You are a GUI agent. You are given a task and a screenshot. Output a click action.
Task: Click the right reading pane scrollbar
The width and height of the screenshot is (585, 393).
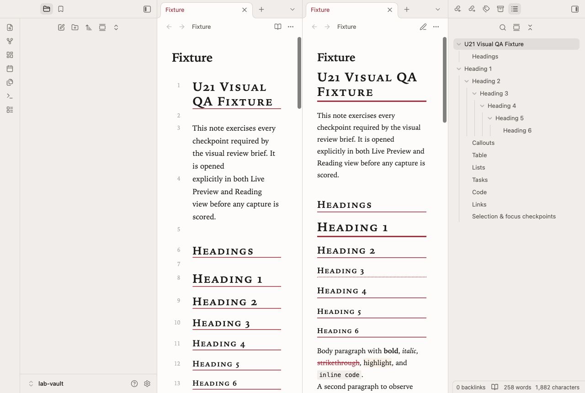pos(445,80)
